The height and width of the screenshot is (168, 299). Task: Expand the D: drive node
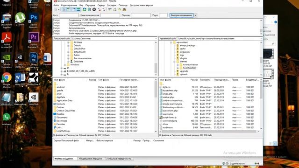tap(62, 68)
